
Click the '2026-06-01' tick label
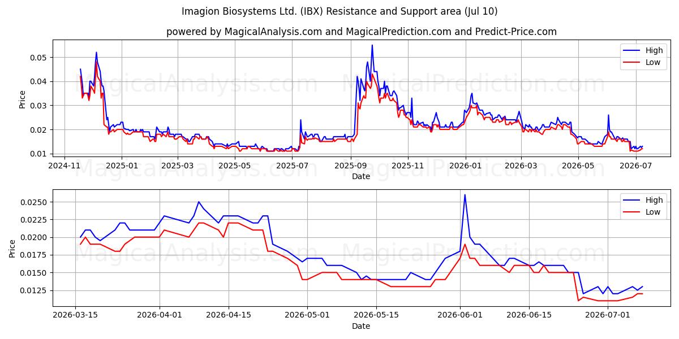pyautogui.click(x=460, y=315)
